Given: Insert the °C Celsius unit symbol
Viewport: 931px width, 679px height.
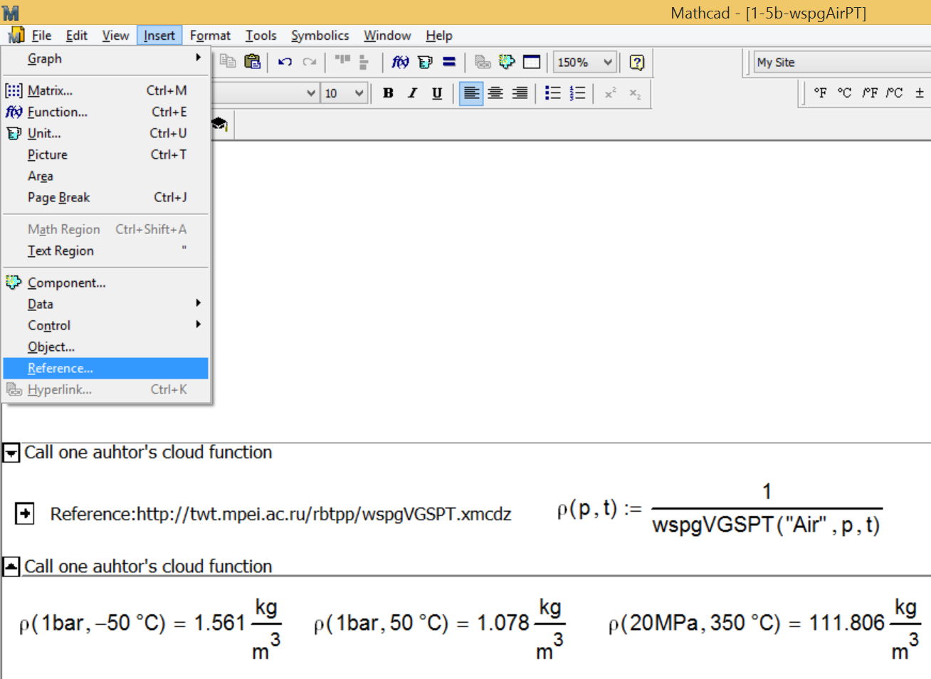Looking at the screenshot, I should [x=844, y=93].
